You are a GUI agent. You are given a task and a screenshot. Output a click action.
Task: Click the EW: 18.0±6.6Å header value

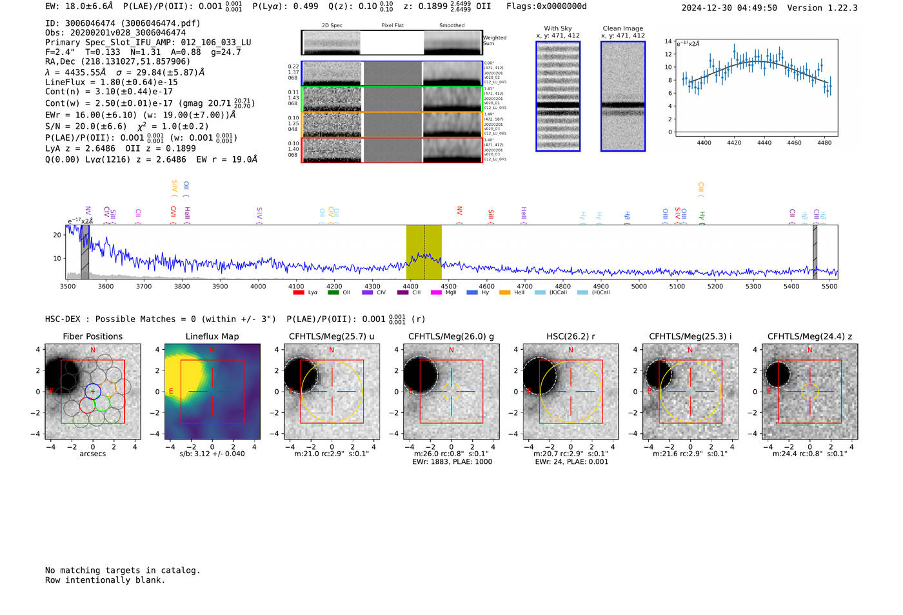(79, 6)
